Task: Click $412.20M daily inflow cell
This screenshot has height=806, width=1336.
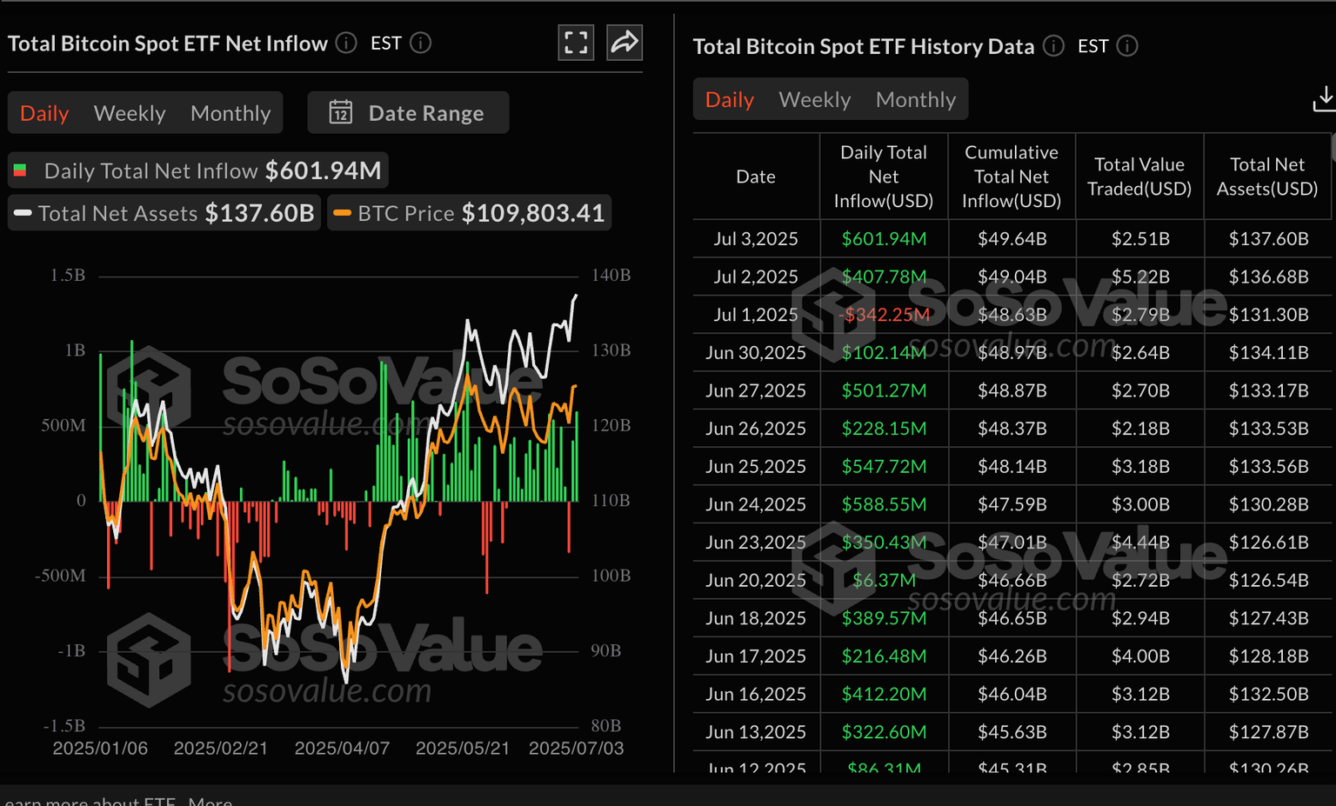Action: coord(884,694)
